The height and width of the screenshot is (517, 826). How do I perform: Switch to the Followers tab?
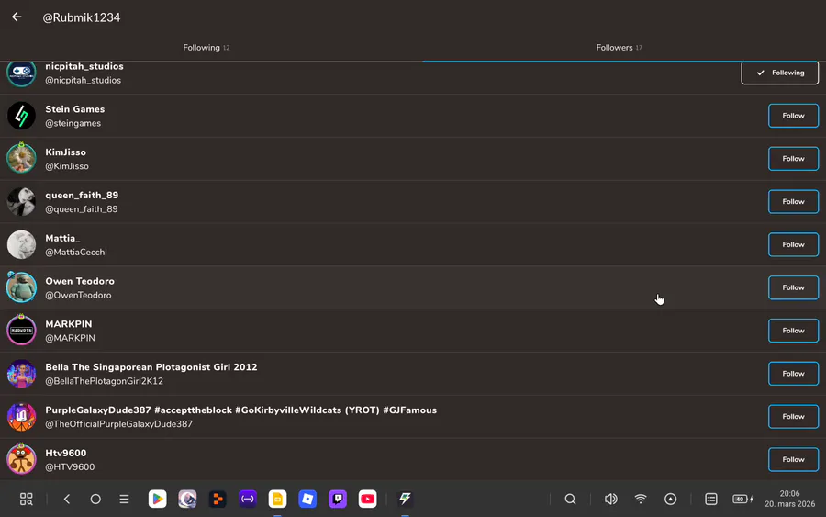coord(619,48)
